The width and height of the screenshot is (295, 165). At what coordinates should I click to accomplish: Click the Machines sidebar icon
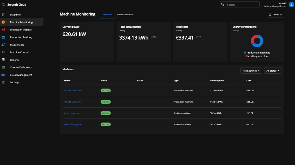[x=3, y=15]
